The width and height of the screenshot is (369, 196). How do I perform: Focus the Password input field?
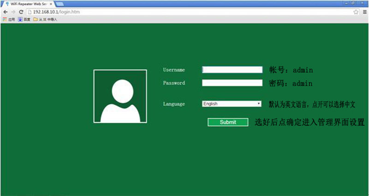232,83
